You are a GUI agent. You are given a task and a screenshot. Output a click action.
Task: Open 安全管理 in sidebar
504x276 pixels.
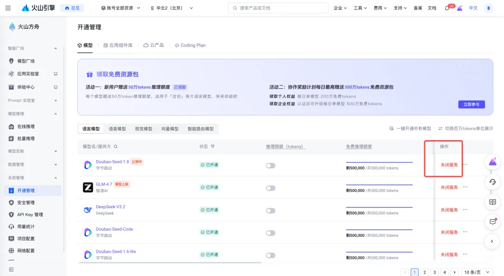pos(26,202)
